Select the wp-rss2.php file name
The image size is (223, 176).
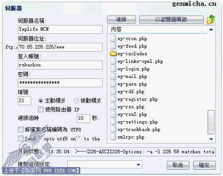pyautogui.click(x=132, y=115)
